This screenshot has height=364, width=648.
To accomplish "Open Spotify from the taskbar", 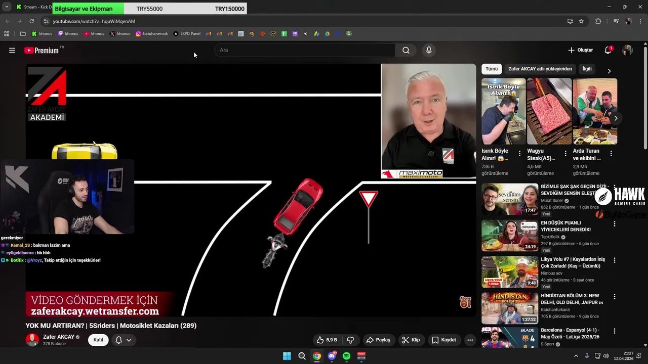I will (x=346, y=356).
